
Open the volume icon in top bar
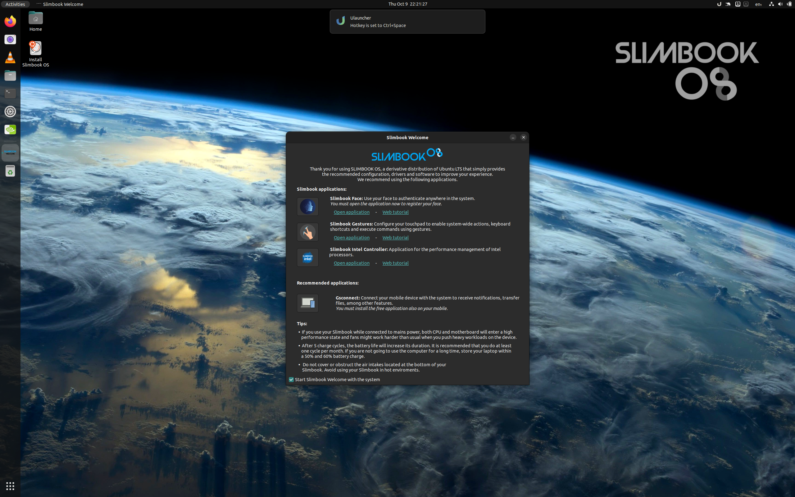(780, 4)
